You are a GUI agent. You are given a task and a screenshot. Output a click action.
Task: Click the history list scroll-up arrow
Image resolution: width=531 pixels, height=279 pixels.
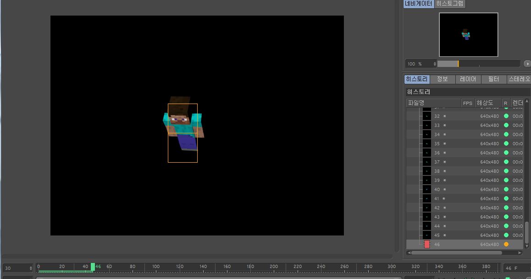click(526, 101)
